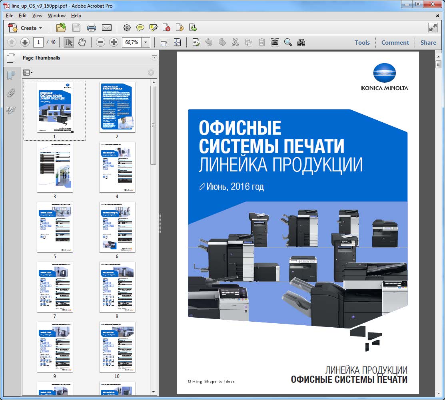This screenshot has width=445, height=400.
Task: Open the Edit menu
Action: point(23,16)
